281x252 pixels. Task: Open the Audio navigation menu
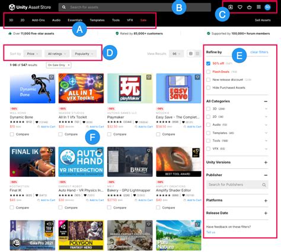tap(56, 20)
